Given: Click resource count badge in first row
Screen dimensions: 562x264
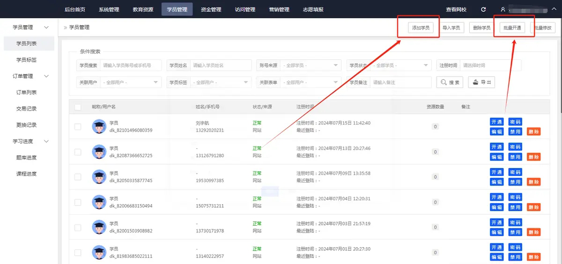Looking at the screenshot, I should coord(435,126).
